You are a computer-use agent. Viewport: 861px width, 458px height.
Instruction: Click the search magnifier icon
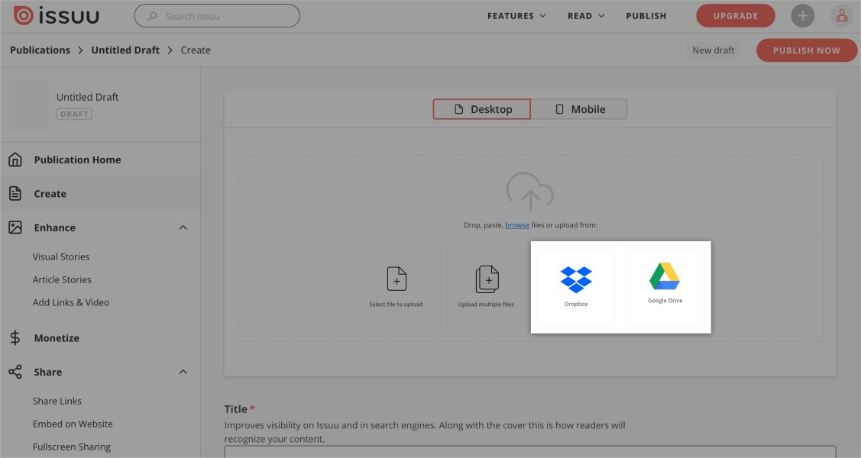point(153,16)
